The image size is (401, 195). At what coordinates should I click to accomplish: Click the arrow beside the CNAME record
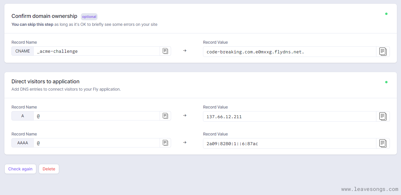[x=185, y=51]
